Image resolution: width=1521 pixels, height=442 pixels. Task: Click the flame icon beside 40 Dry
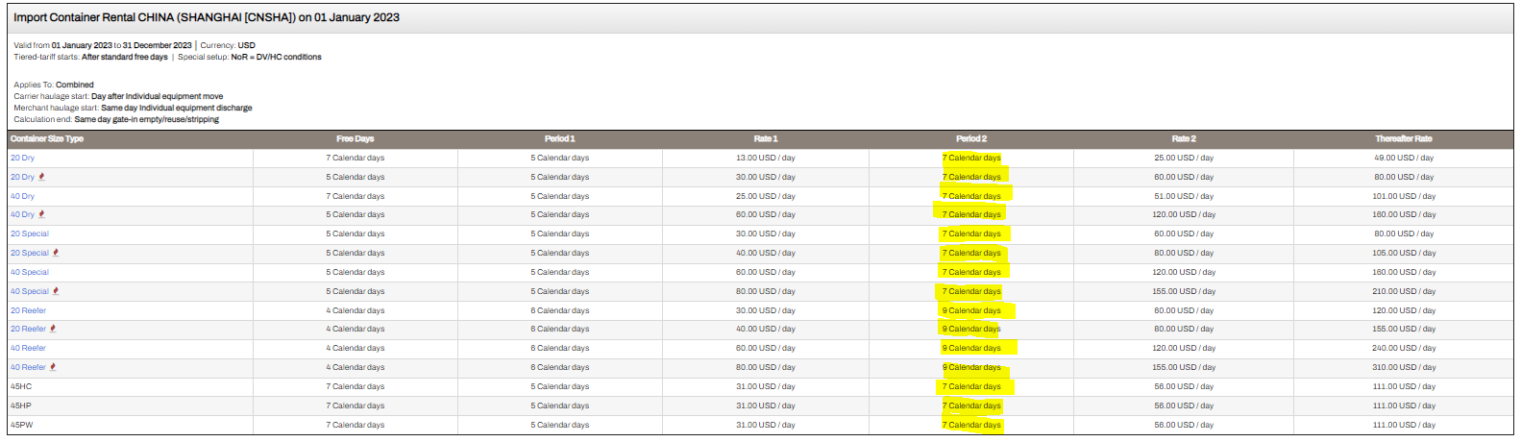41,214
